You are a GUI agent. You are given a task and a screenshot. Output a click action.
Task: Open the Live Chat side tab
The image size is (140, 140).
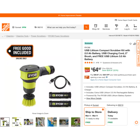click(x=138, y=47)
